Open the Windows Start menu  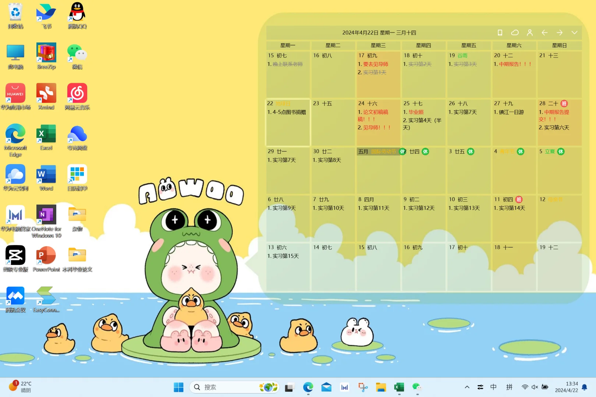178,387
